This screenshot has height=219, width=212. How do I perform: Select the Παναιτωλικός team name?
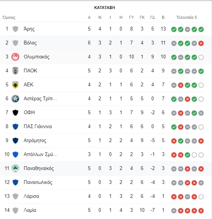(x=38, y=182)
